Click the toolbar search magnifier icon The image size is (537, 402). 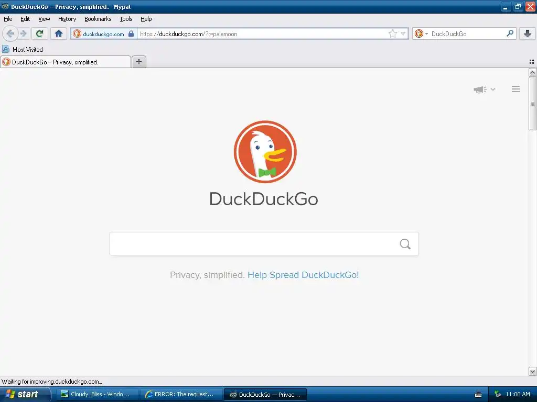(x=510, y=33)
